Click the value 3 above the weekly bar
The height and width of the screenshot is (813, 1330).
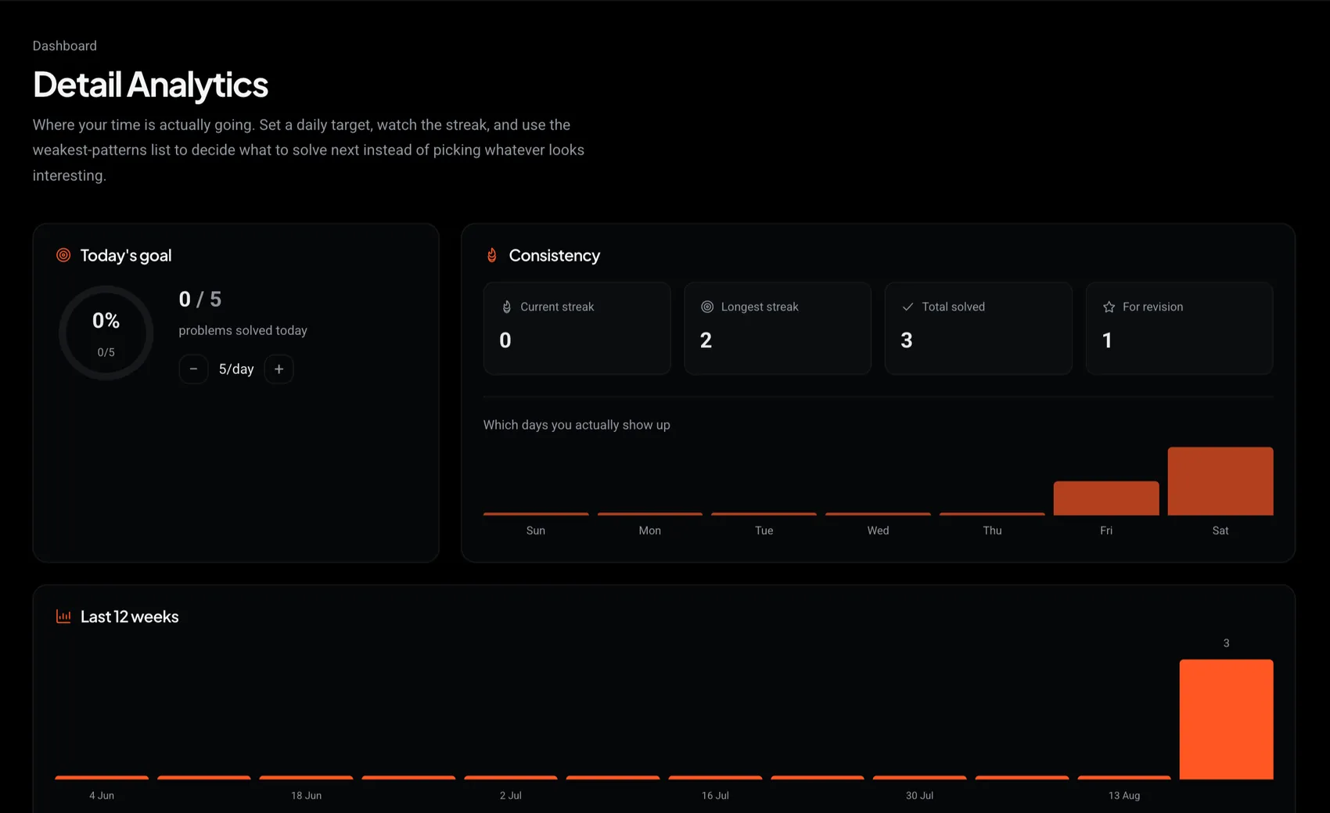[x=1227, y=643]
